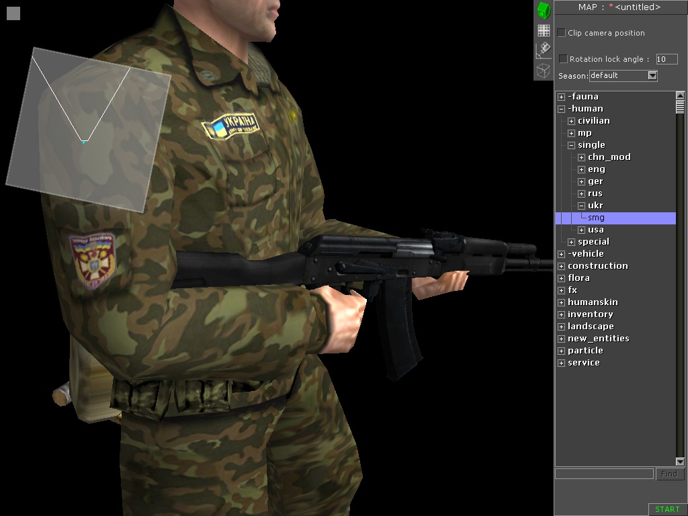This screenshot has width=688, height=516.
Task: Select the ukr label in the tree
Action: point(595,206)
